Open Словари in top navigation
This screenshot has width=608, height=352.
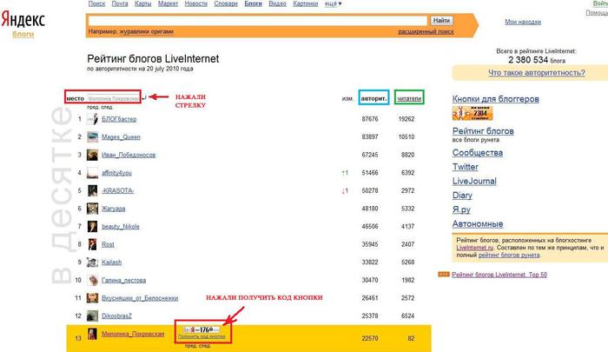coord(226,3)
